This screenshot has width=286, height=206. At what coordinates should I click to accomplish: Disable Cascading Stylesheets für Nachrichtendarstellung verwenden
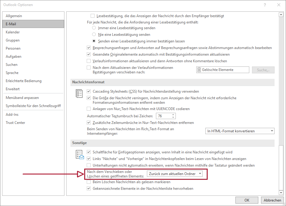(x=89, y=91)
